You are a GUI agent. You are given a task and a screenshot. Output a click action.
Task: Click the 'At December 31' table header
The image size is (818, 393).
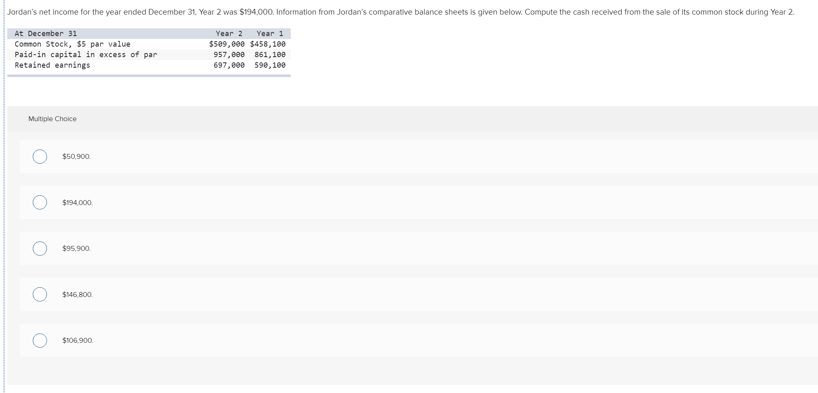[x=46, y=34]
